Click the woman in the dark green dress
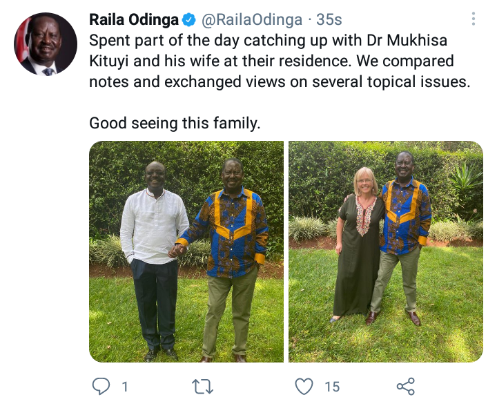497x406 pixels. pyautogui.click(x=358, y=244)
